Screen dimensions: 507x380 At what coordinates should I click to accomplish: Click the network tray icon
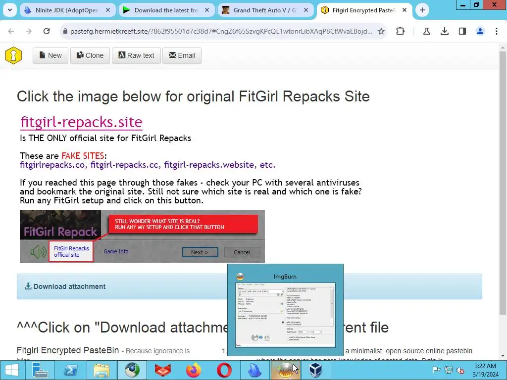click(x=449, y=370)
